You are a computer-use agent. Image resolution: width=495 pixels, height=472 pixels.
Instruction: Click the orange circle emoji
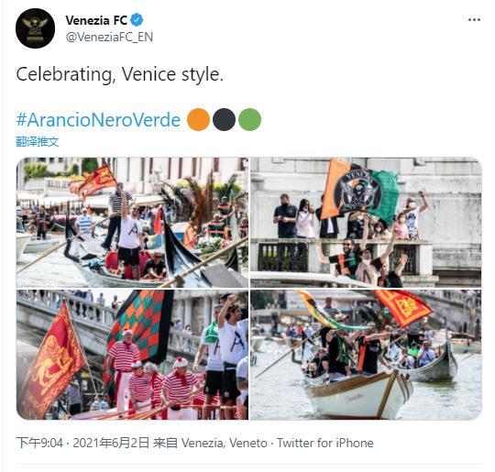[198, 119]
